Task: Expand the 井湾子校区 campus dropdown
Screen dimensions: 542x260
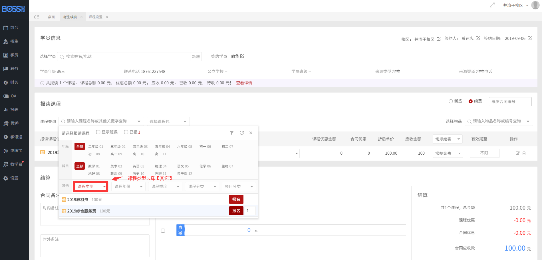Action: point(515,5)
